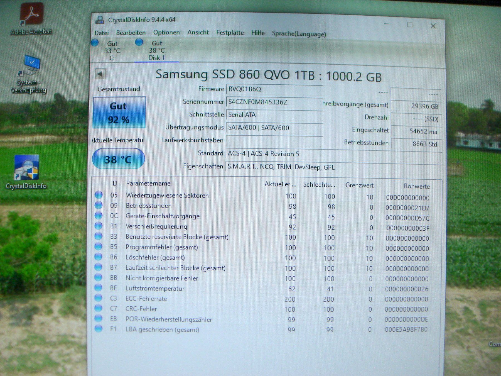The height and width of the screenshot is (376, 501).
Task: Click the status circle of attribute B5
Action: (x=99, y=246)
